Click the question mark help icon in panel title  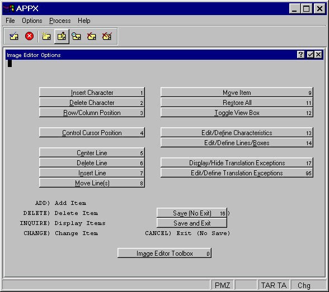click(x=301, y=55)
